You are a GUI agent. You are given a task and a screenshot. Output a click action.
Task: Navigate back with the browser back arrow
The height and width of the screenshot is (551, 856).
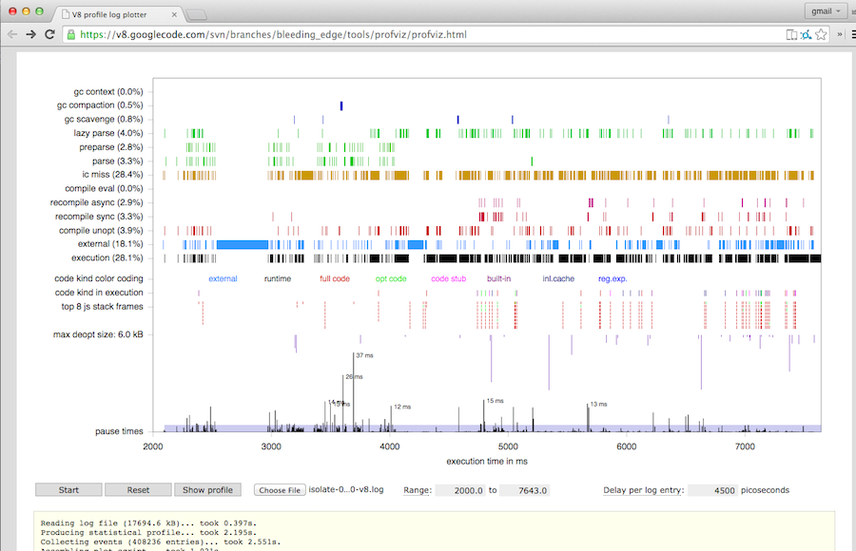[x=13, y=34]
